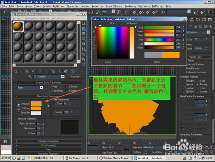This screenshot has height=162, width=215.
Task: Click Close in the Color Selector
Action: click(x=108, y=62)
